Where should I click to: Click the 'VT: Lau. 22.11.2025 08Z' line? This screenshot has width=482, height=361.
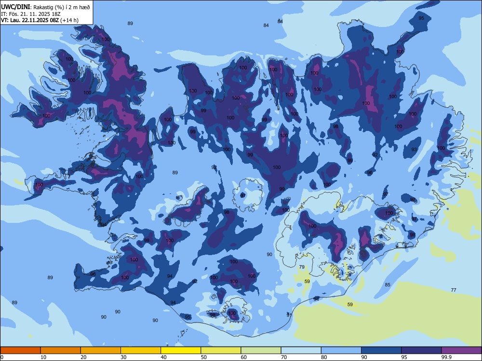tap(29, 20)
